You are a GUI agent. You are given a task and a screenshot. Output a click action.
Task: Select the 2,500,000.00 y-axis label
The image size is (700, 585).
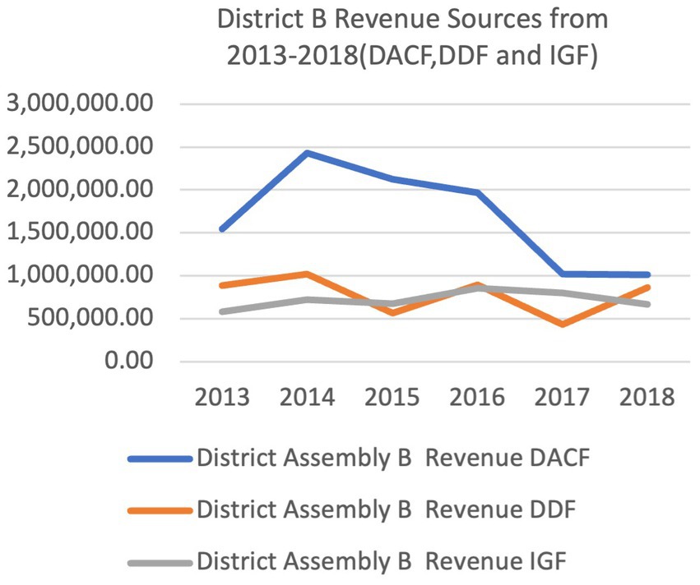pyautogui.click(x=80, y=146)
